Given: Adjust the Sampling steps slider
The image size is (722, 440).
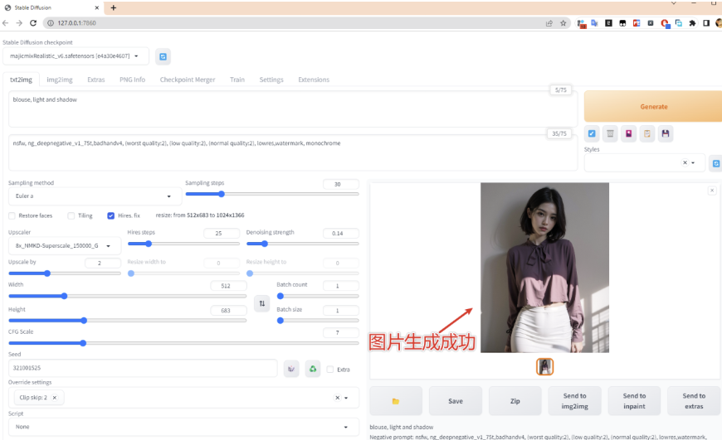Looking at the screenshot, I should click(271, 194).
